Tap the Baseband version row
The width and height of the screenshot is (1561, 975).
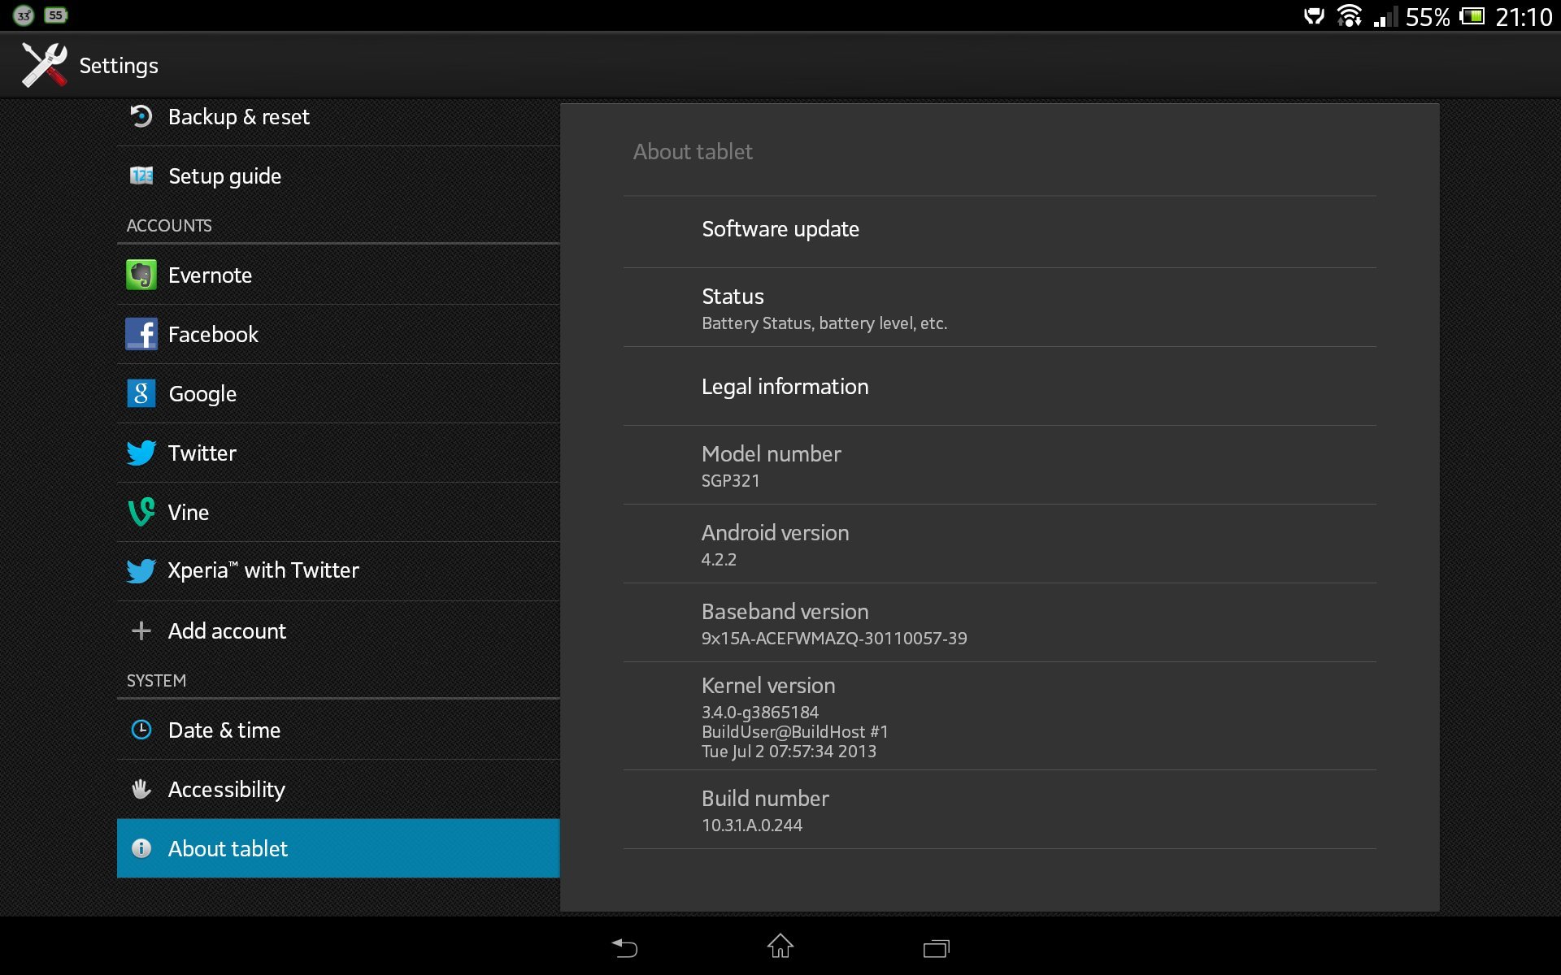(x=999, y=623)
